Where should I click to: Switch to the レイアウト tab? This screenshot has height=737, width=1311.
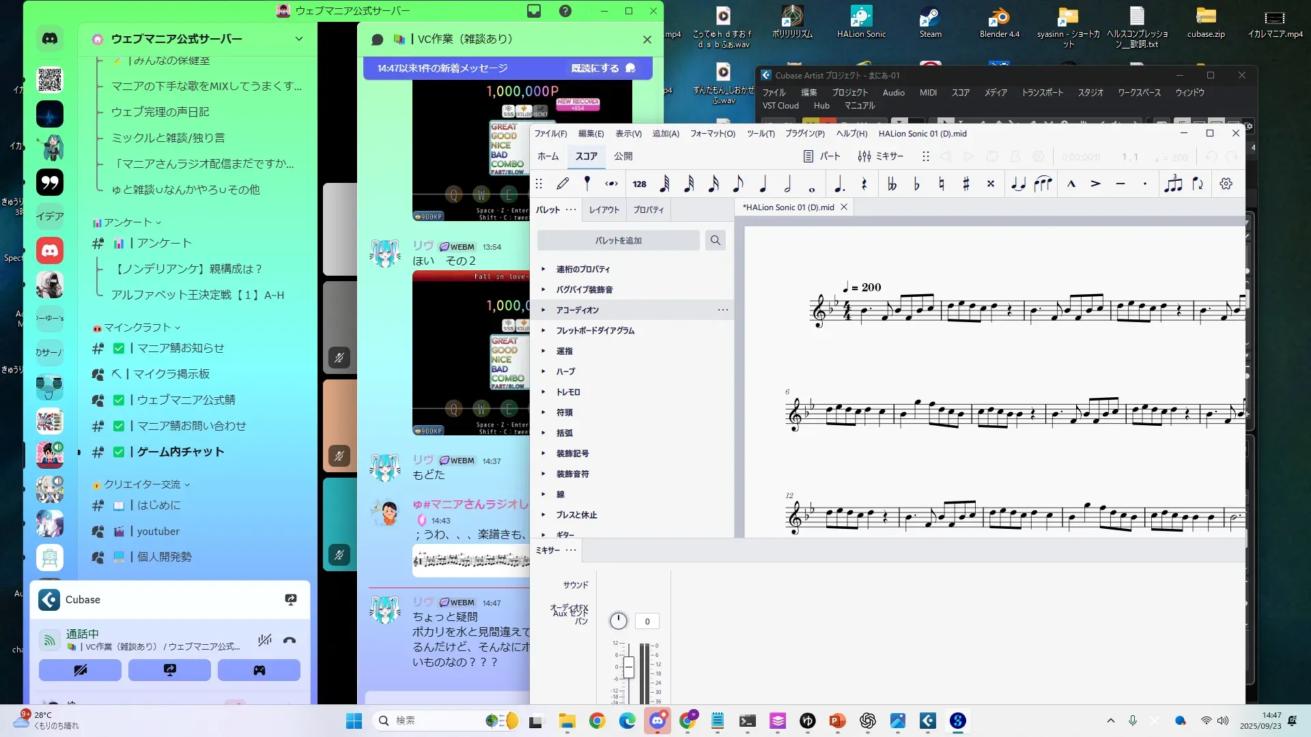604,209
